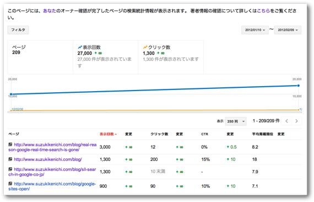
Task: Click the page icon beside google-sites-open link
Action: [x=10, y=183]
